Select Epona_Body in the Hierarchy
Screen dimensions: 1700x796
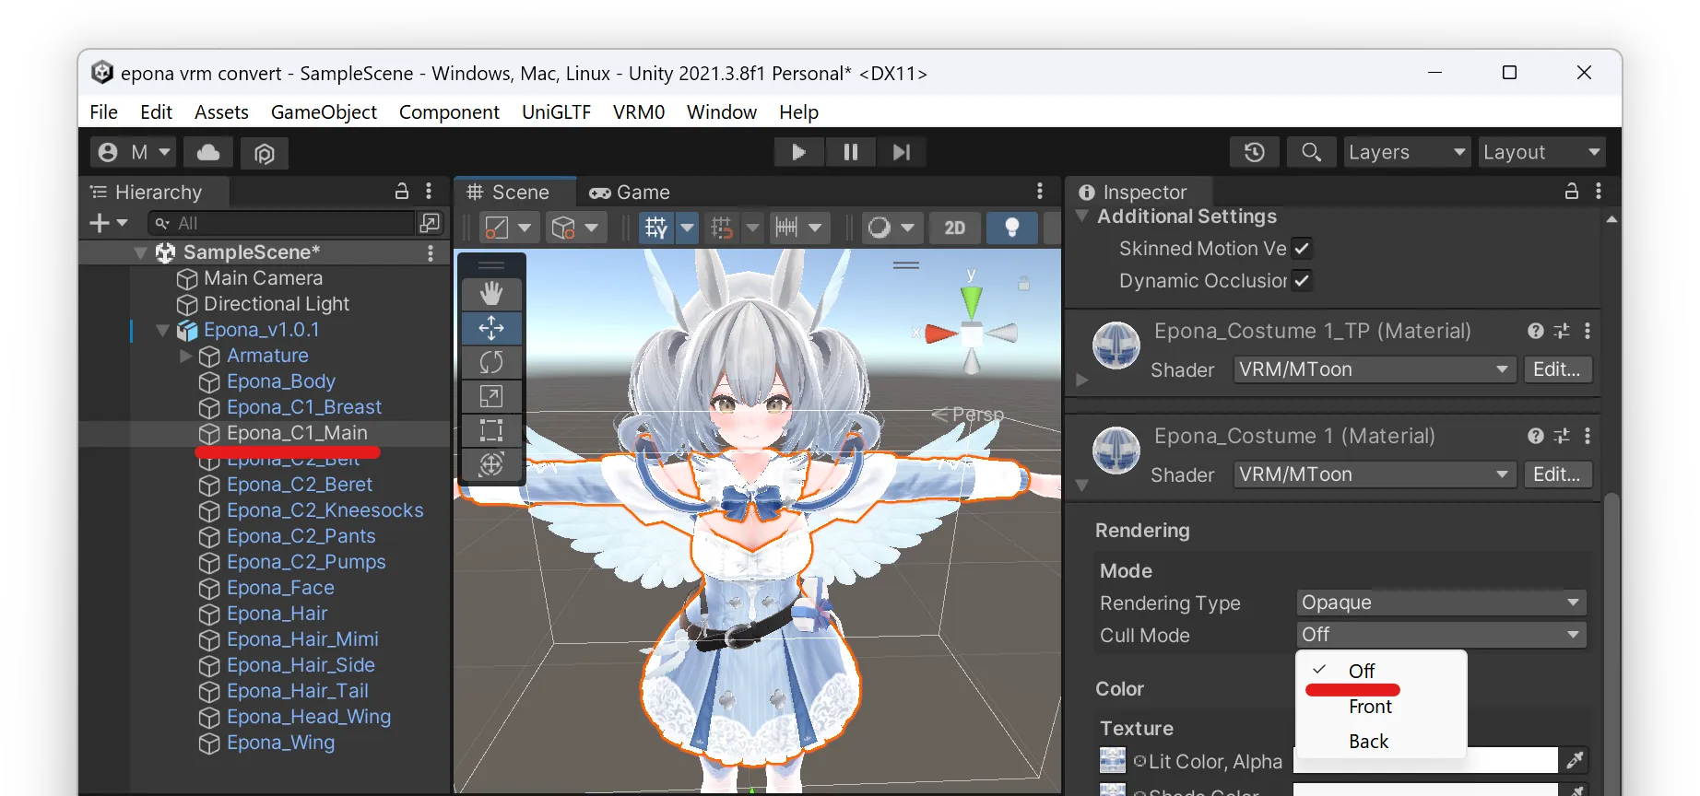(x=281, y=381)
